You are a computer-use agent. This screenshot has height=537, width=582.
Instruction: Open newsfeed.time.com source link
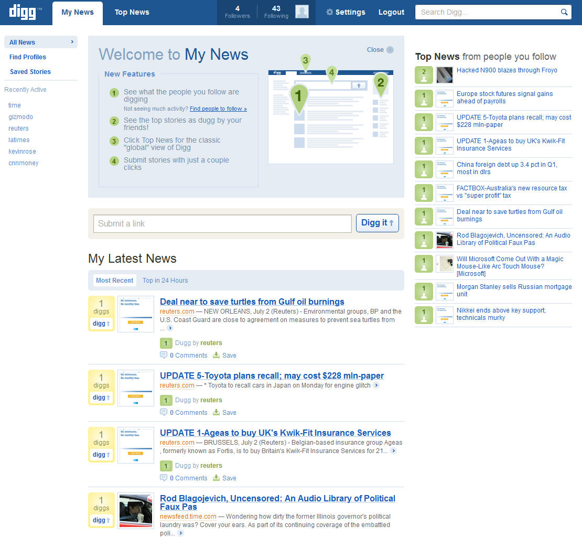tap(188, 516)
